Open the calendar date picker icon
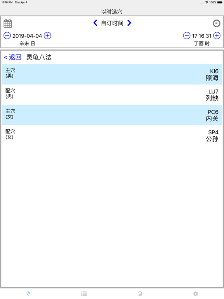Screen dimensions: 224x299 pyautogui.click(x=8, y=23)
